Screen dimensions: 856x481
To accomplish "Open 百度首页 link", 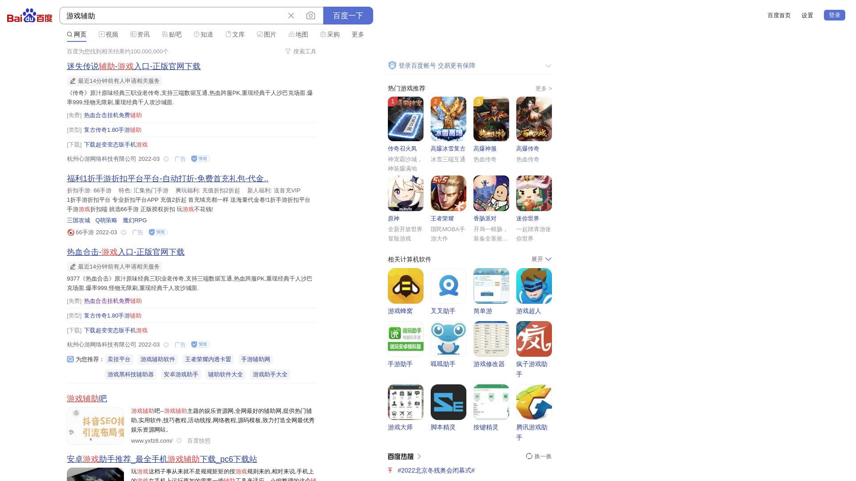I will click(x=779, y=15).
